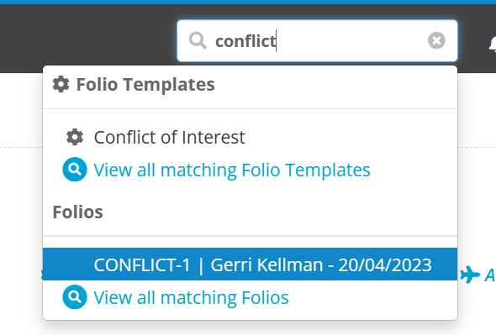Click round search icon beside View all matching Folios

[x=75, y=297]
